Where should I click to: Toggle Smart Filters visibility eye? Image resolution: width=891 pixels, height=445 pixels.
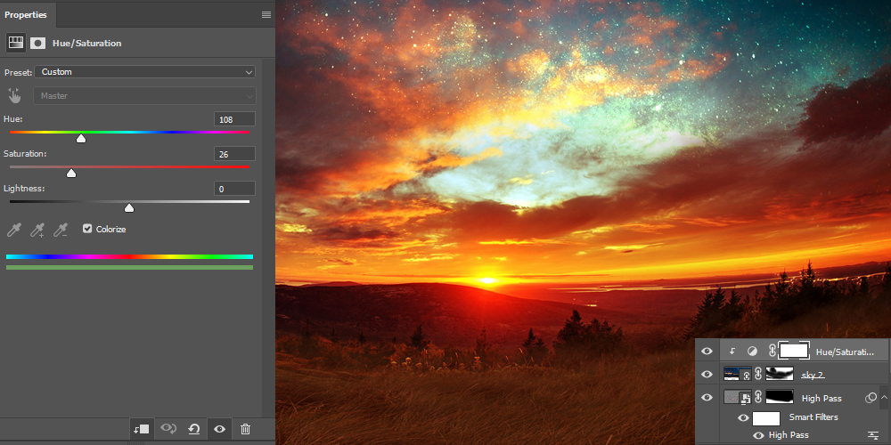(x=743, y=417)
